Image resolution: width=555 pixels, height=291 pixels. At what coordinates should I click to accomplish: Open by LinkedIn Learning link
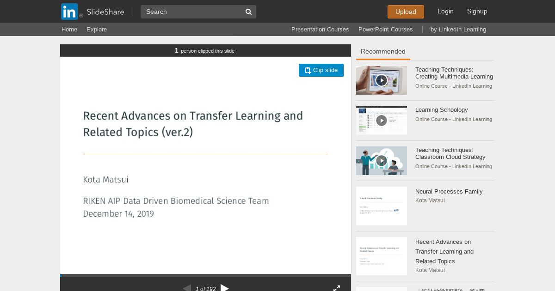pos(458,30)
